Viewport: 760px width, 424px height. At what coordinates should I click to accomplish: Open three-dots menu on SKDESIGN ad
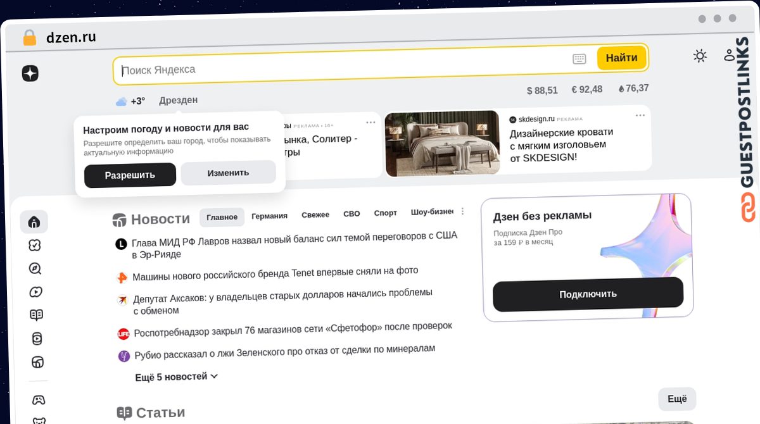pyautogui.click(x=640, y=115)
